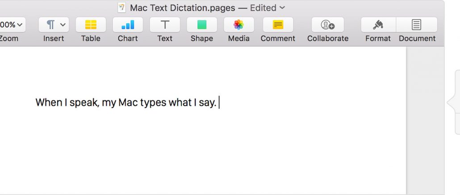Image resolution: width=460 pixels, height=195 pixels.
Task: Click the Pages document icon in title bar
Action: tap(121, 8)
